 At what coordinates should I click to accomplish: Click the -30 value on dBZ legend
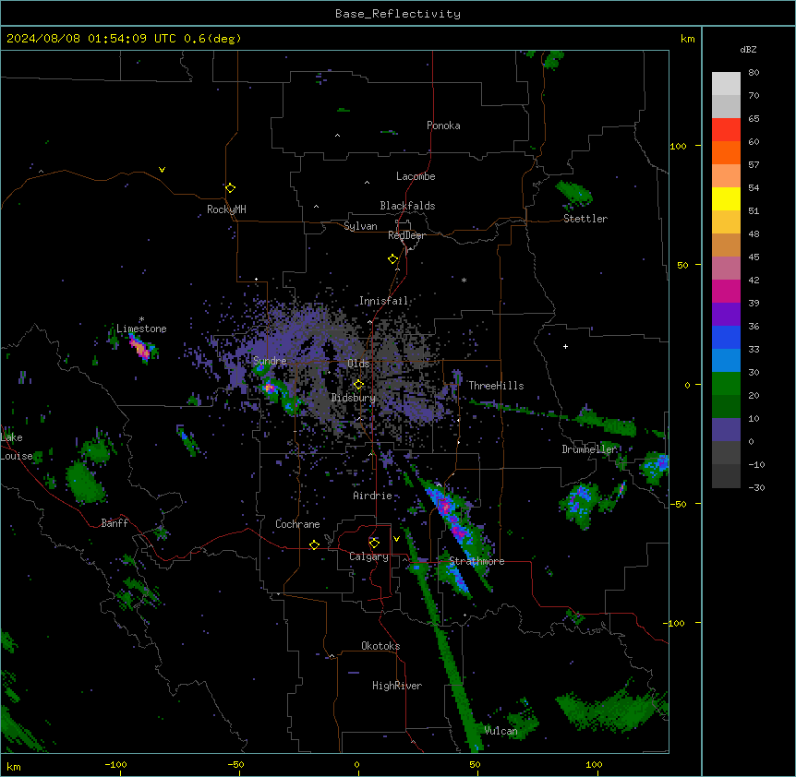coord(756,488)
